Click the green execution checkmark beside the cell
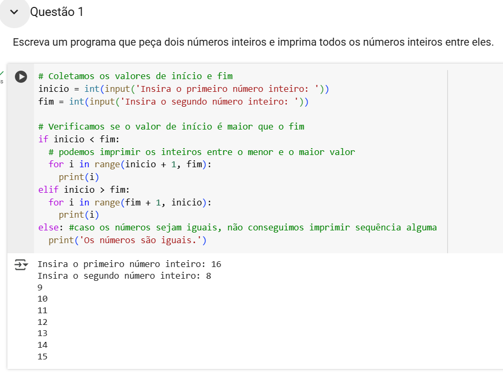The image size is (503, 378). pos(2,73)
